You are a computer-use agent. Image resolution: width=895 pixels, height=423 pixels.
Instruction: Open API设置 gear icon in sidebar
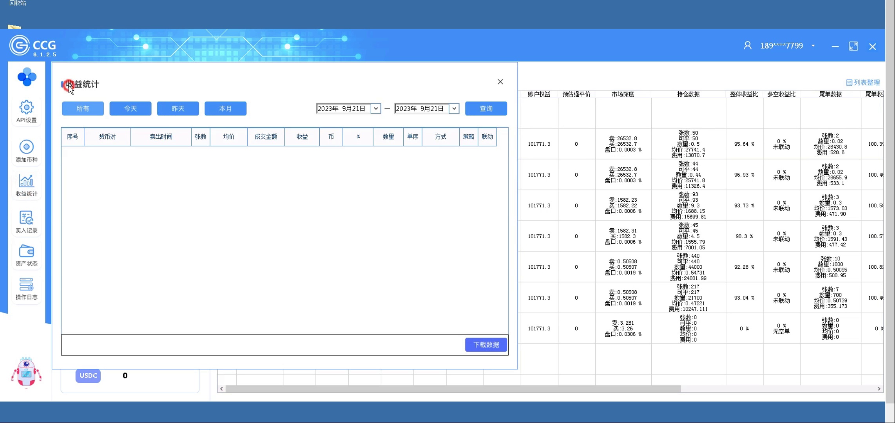pyautogui.click(x=26, y=107)
